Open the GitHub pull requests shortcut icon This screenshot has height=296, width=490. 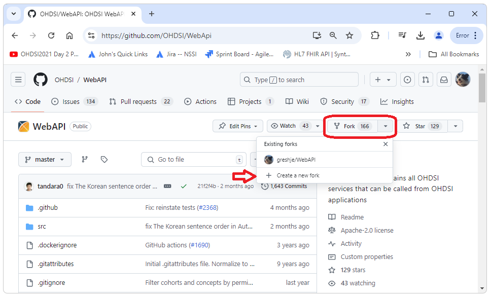tap(426, 80)
